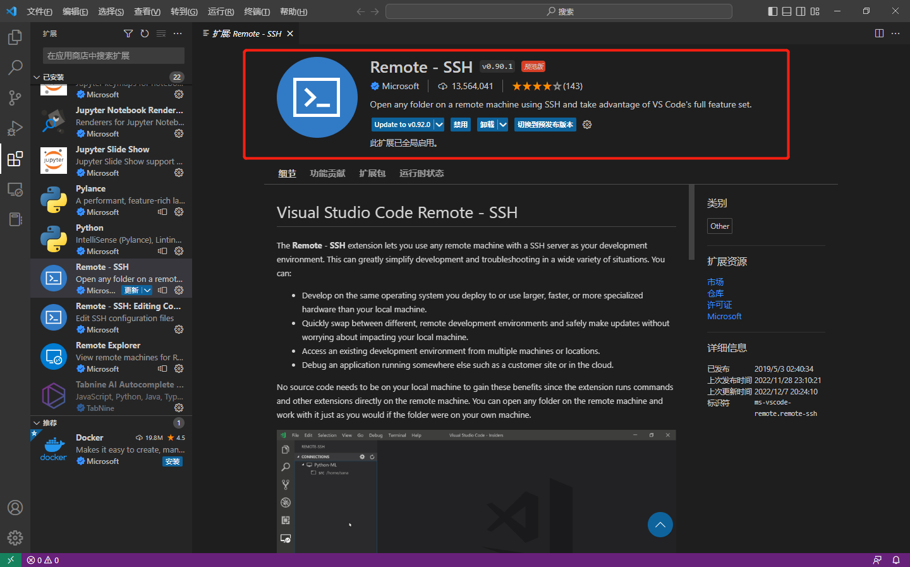Open the File menu

pyautogui.click(x=40, y=11)
